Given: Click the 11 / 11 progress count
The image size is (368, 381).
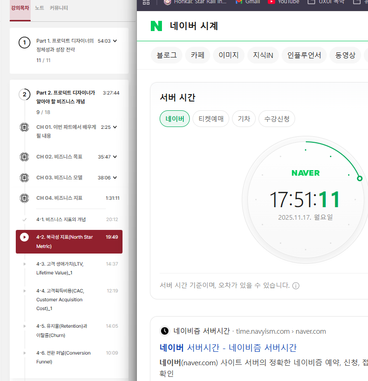Looking at the screenshot, I should (43, 60).
